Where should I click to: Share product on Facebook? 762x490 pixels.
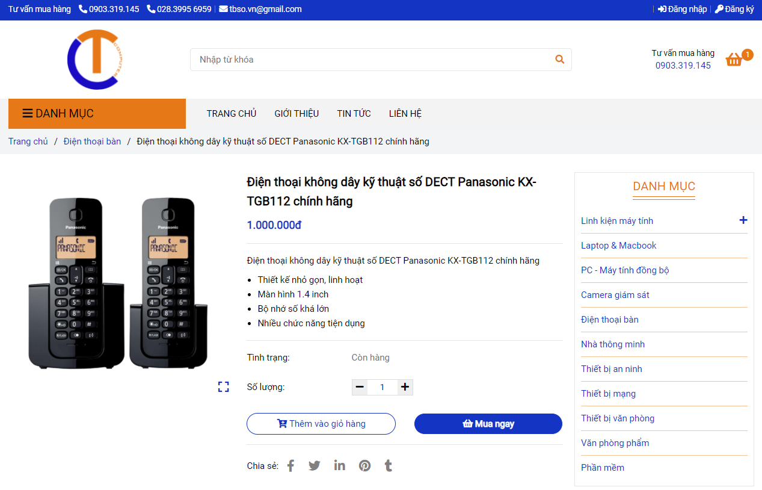pos(290,466)
